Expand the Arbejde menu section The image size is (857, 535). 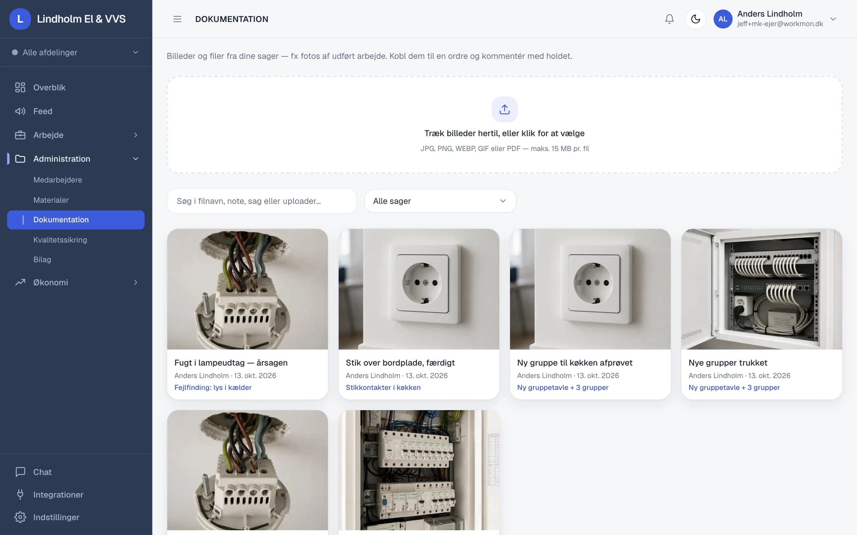point(76,135)
